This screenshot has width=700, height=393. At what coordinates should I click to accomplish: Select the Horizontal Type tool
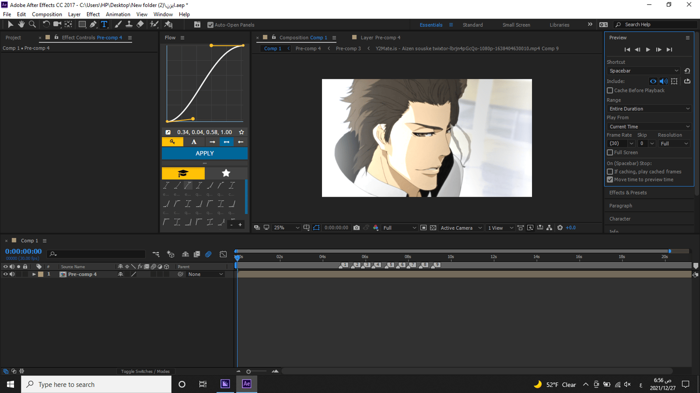click(104, 24)
